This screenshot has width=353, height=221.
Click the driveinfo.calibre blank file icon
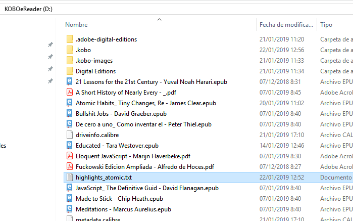pyautogui.click(x=70, y=135)
